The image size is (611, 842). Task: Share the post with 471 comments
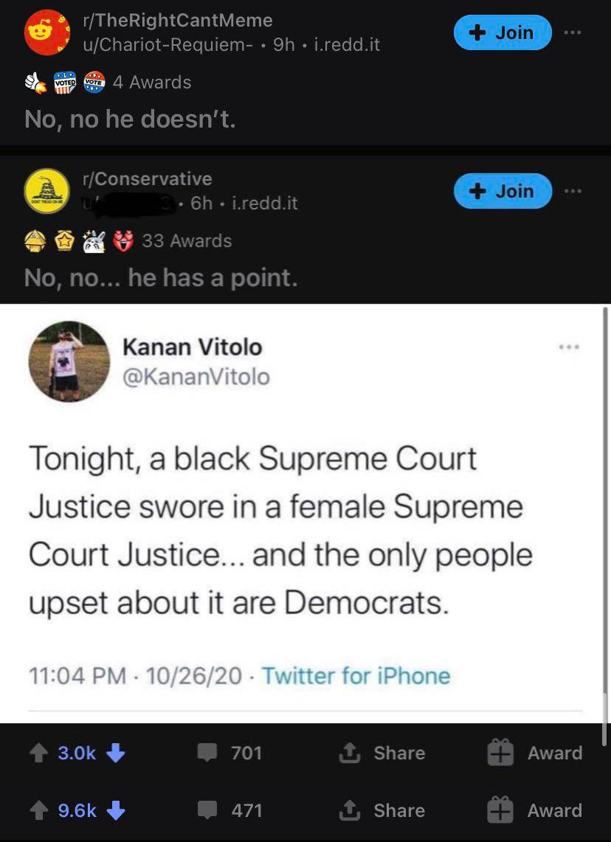pyautogui.click(x=382, y=810)
